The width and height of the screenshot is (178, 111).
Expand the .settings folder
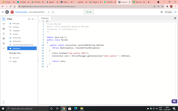[x=8, y=27]
